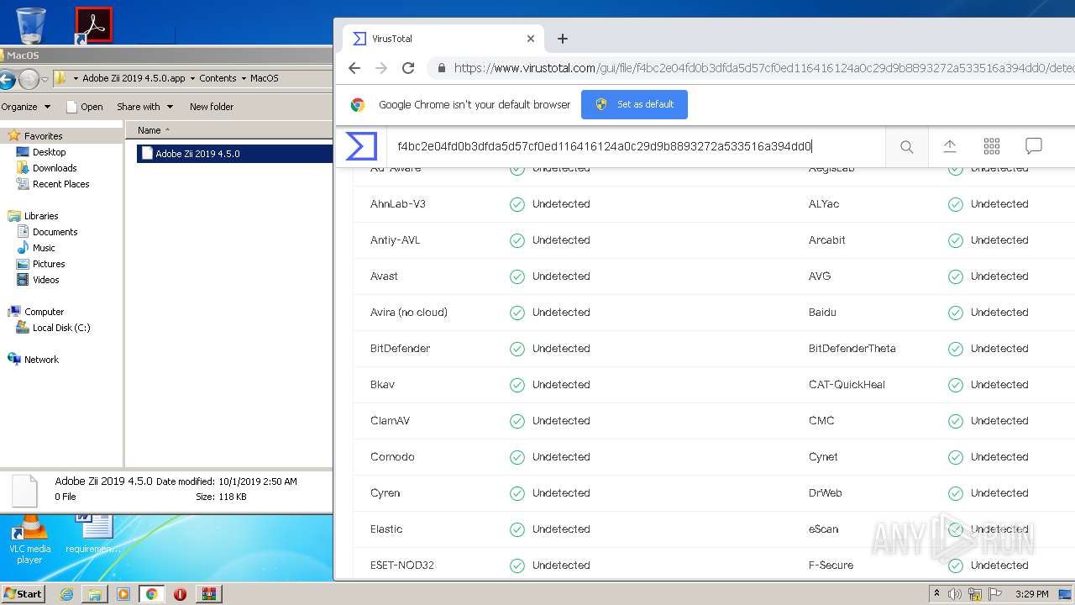Open Documents library
Viewport: 1075px width, 605px height.
click(x=55, y=232)
